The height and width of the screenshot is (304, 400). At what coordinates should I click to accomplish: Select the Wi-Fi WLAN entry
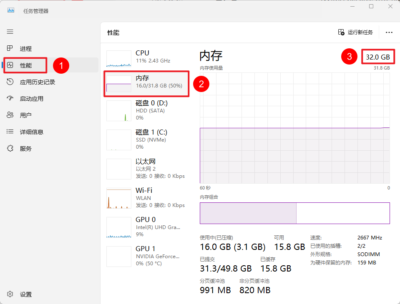pyautogui.click(x=146, y=197)
